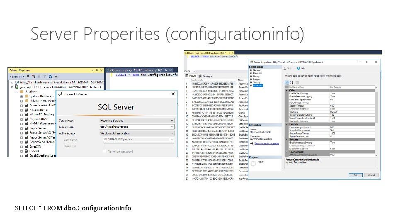The image size is (398, 224).
Task: Sort property grid alphabetically
Action: click(291, 83)
